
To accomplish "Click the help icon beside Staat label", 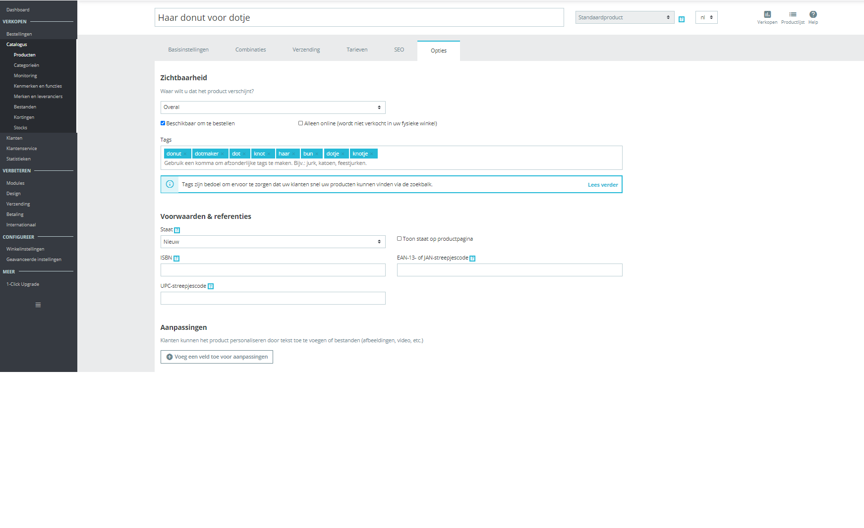I will coord(177,230).
